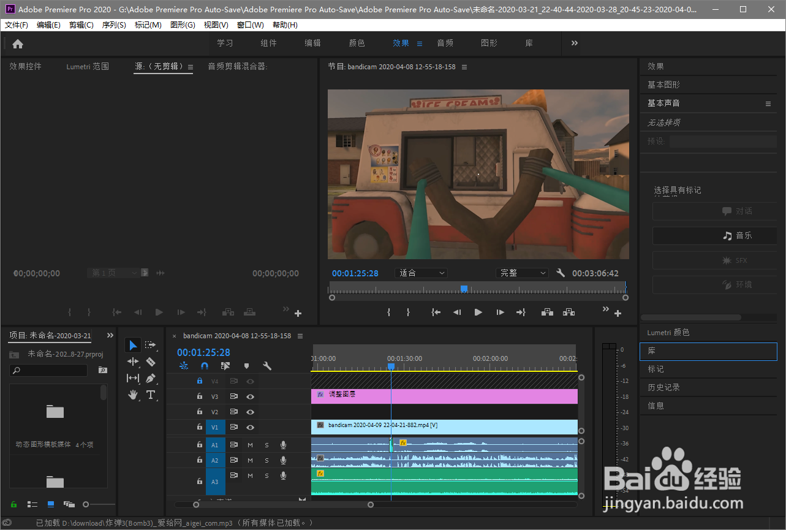Open the 序列(S) menu
The height and width of the screenshot is (530, 786).
[114, 25]
